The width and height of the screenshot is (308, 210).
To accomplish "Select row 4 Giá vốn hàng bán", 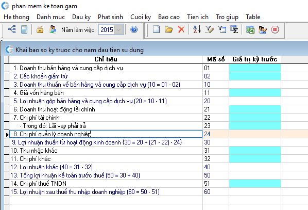I will click(106, 93).
